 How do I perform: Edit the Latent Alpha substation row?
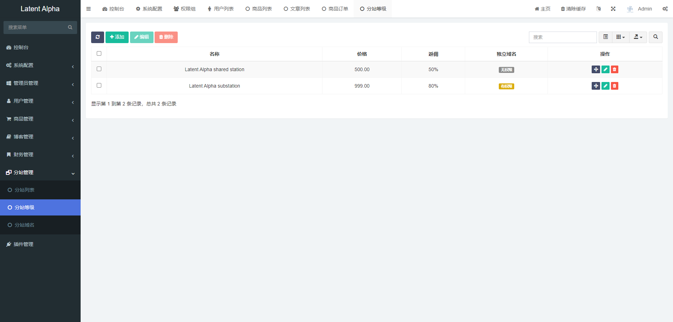(605, 86)
